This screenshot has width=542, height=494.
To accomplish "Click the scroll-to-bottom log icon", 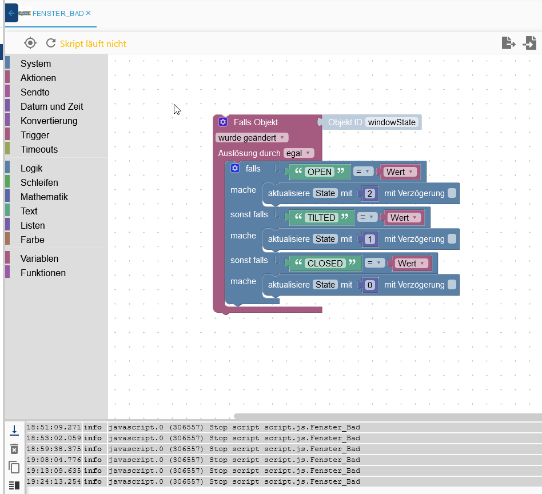I will coord(14,431).
